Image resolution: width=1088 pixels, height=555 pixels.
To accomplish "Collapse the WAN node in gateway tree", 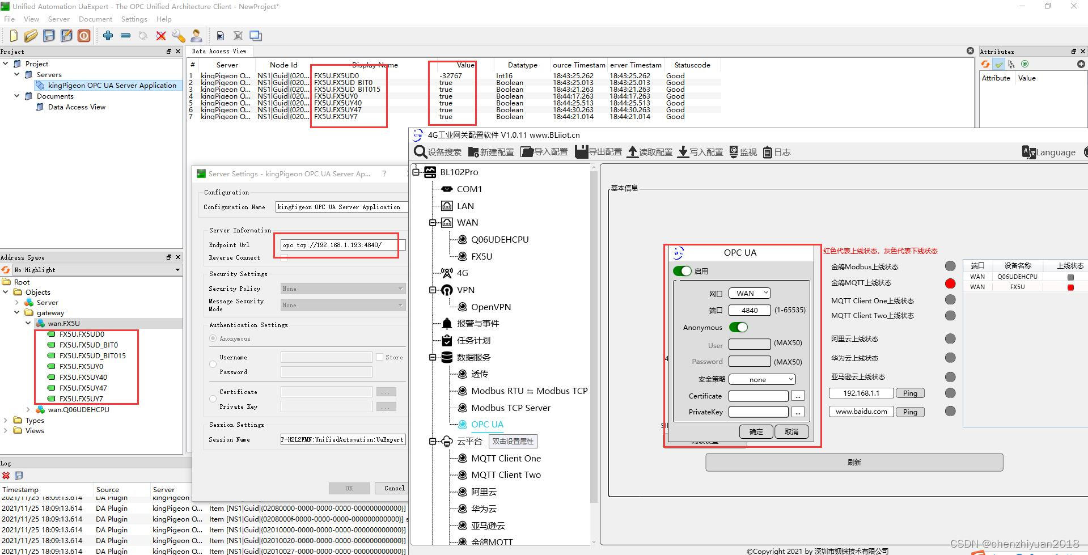I will (433, 223).
